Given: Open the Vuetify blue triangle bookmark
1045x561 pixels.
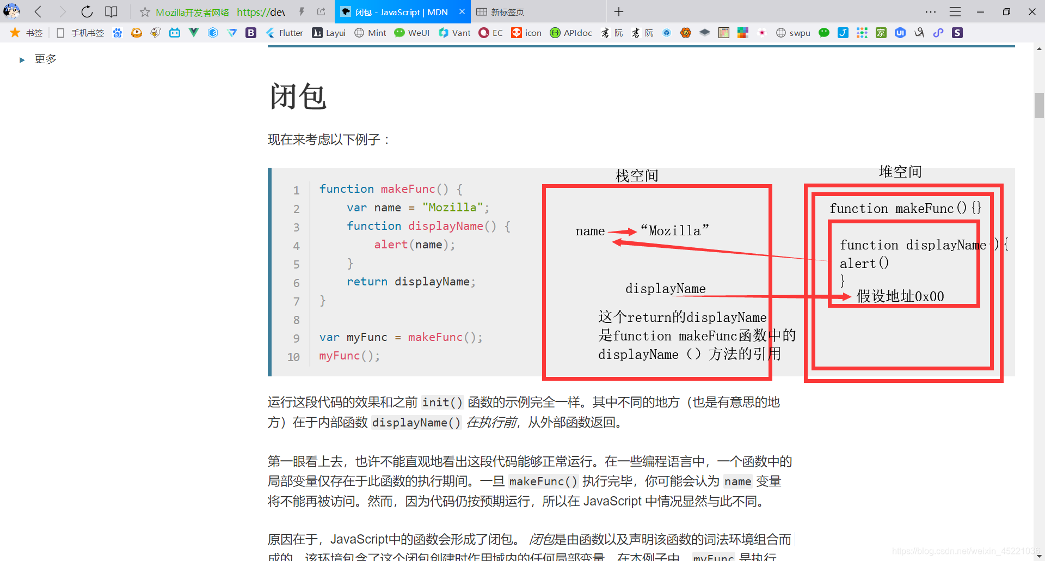Looking at the screenshot, I should pyautogui.click(x=232, y=33).
